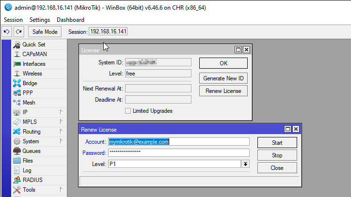The width and height of the screenshot is (351, 197).
Task: Open Files folder icon
Action: (17, 161)
